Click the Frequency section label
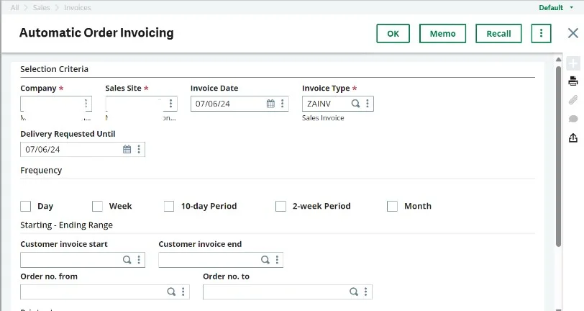 pos(41,171)
